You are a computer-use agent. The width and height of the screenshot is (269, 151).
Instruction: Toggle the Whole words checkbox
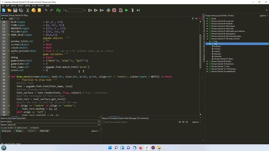16,128
